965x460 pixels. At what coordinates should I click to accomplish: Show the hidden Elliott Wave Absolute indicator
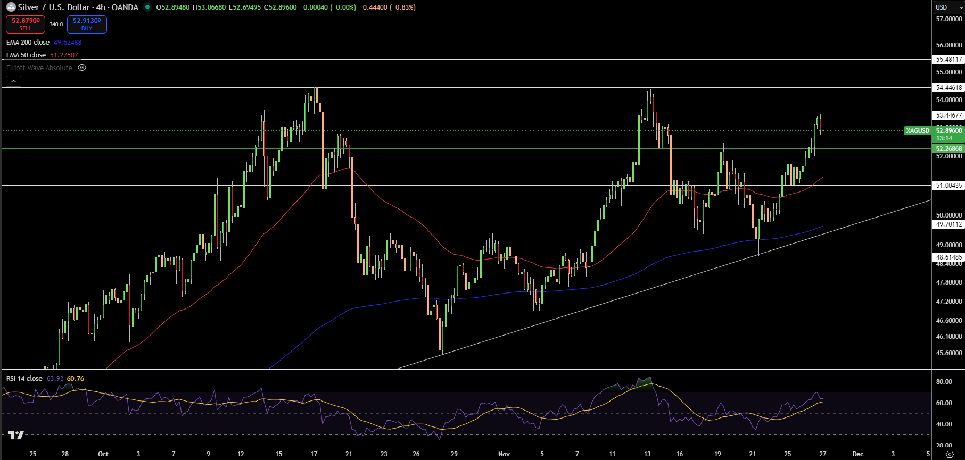[82, 68]
